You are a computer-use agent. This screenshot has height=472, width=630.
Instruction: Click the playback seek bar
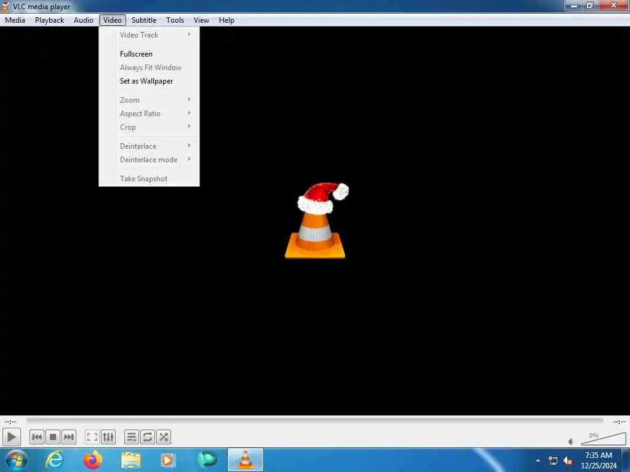click(x=315, y=420)
